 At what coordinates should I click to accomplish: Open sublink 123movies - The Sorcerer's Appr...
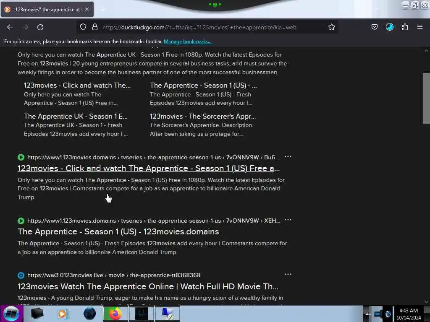203,117
